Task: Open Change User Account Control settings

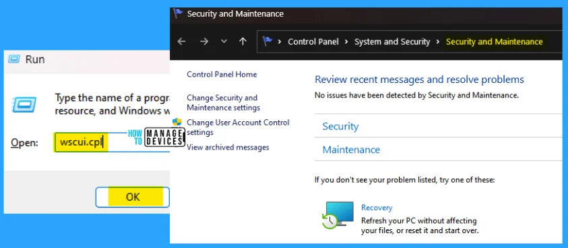Action: tap(238, 127)
